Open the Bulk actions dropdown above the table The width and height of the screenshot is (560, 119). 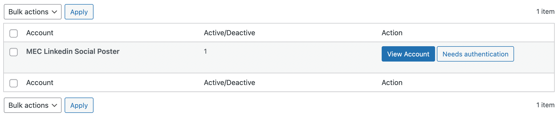[x=32, y=12]
